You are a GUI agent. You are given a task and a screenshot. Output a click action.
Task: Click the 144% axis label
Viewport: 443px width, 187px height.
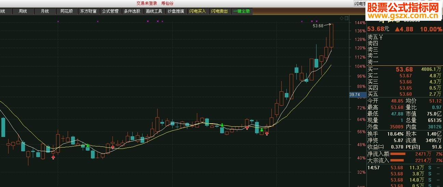pos(360,23)
